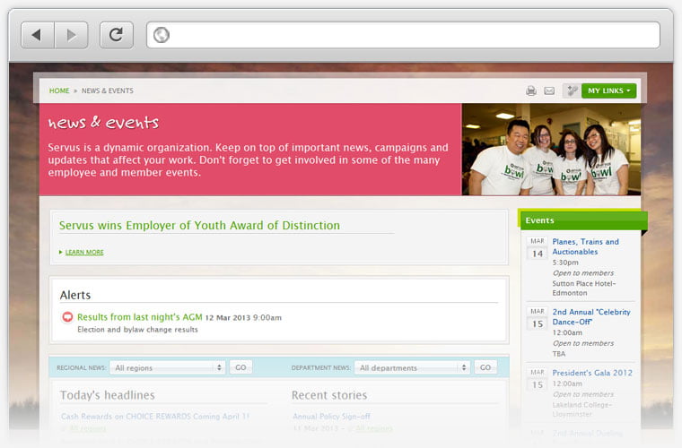Click Sutton Place Hotel-Edmonton location text
Image resolution: width=682 pixels, height=448 pixels.
[584, 289]
